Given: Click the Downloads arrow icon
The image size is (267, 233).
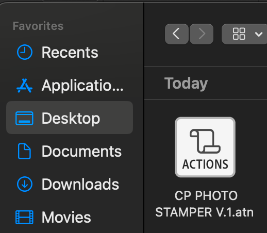Looking at the screenshot, I should pyautogui.click(x=25, y=184).
